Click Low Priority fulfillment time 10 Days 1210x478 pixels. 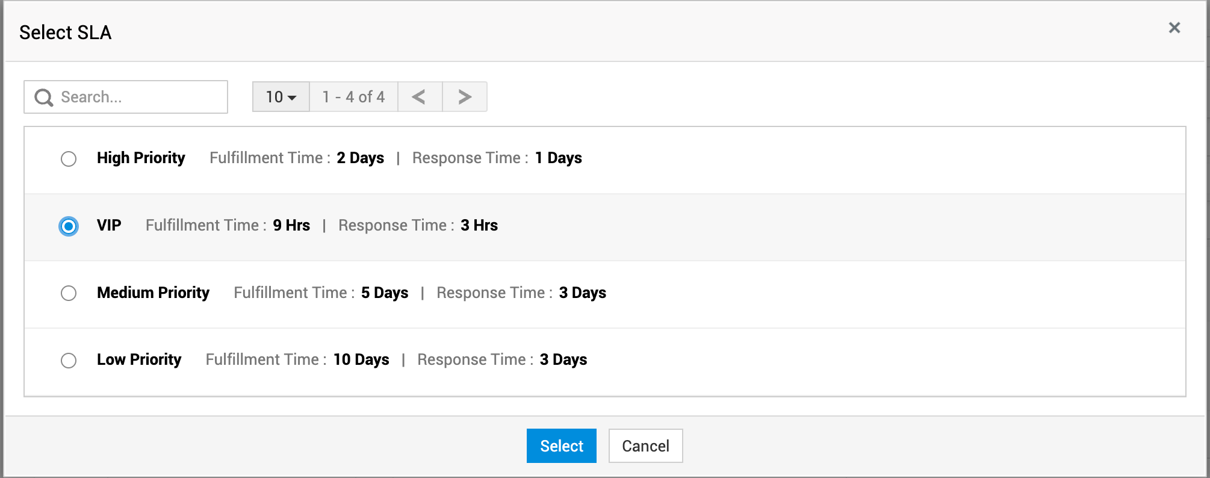(x=361, y=359)
